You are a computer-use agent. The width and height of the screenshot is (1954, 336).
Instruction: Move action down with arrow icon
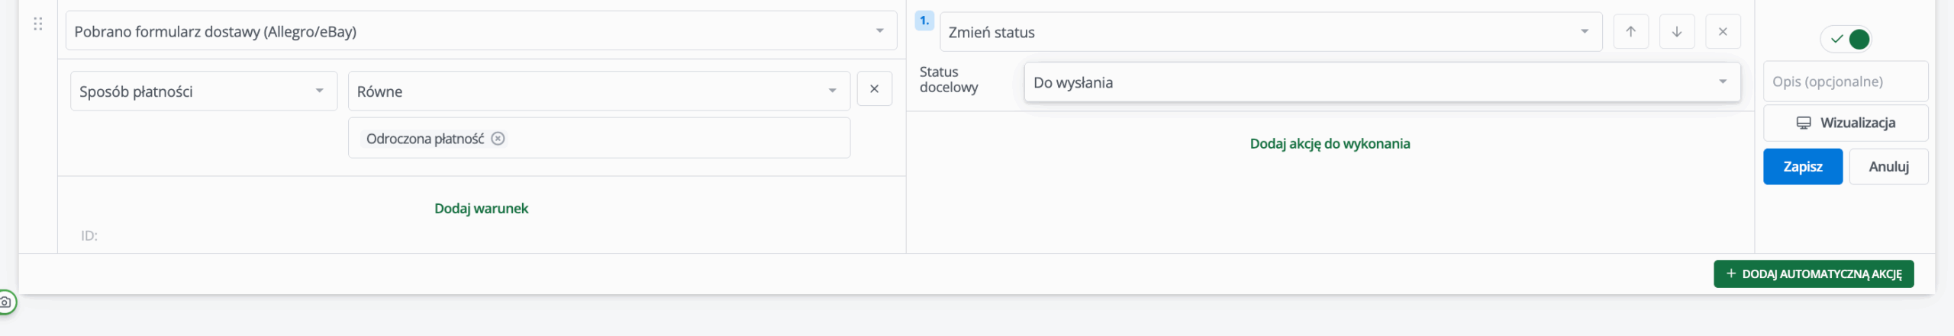click(x=1677, y=32)
